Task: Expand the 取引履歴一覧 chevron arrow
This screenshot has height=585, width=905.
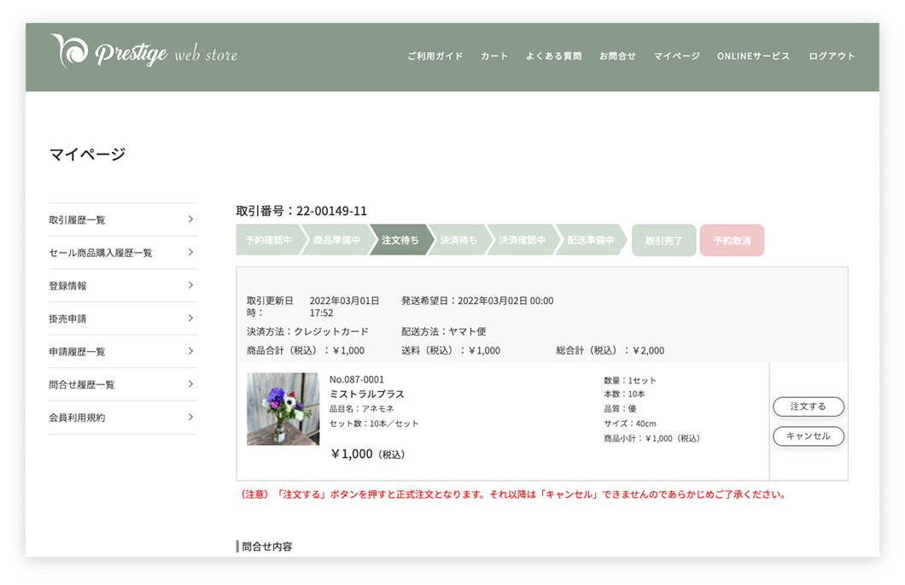Action: click(190, 219)
